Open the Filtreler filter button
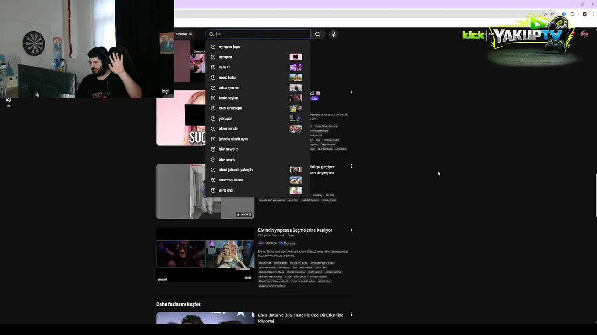This screenshot has width=597, height=335. [184, 34]
